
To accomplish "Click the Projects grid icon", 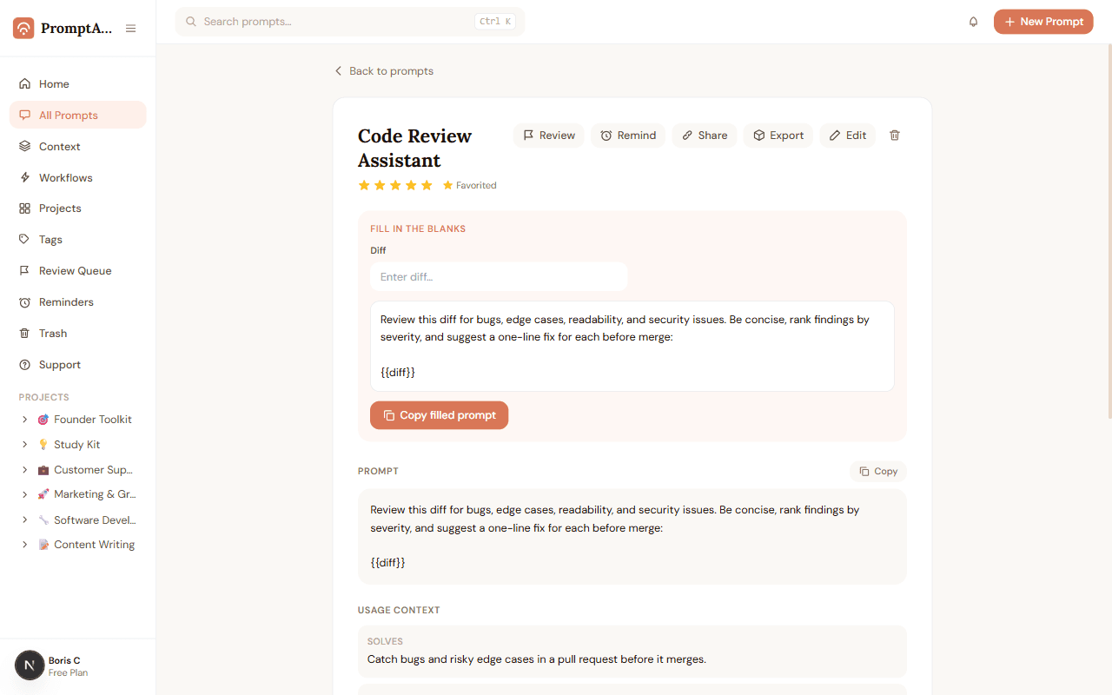I will coord(24,208).
